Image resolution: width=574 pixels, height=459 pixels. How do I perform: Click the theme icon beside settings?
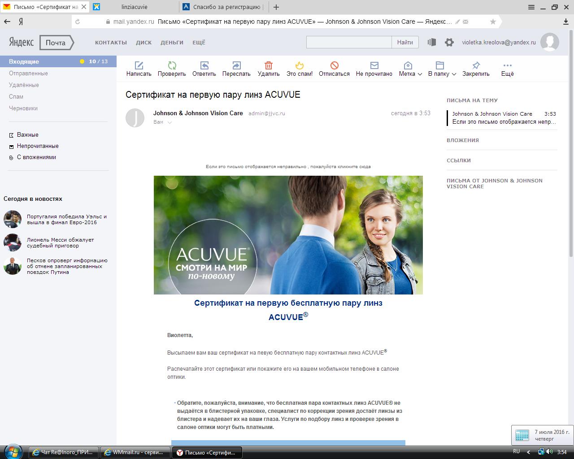click(x=432, y=42)
